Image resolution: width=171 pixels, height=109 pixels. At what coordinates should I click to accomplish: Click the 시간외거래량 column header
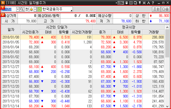[81, 32]
